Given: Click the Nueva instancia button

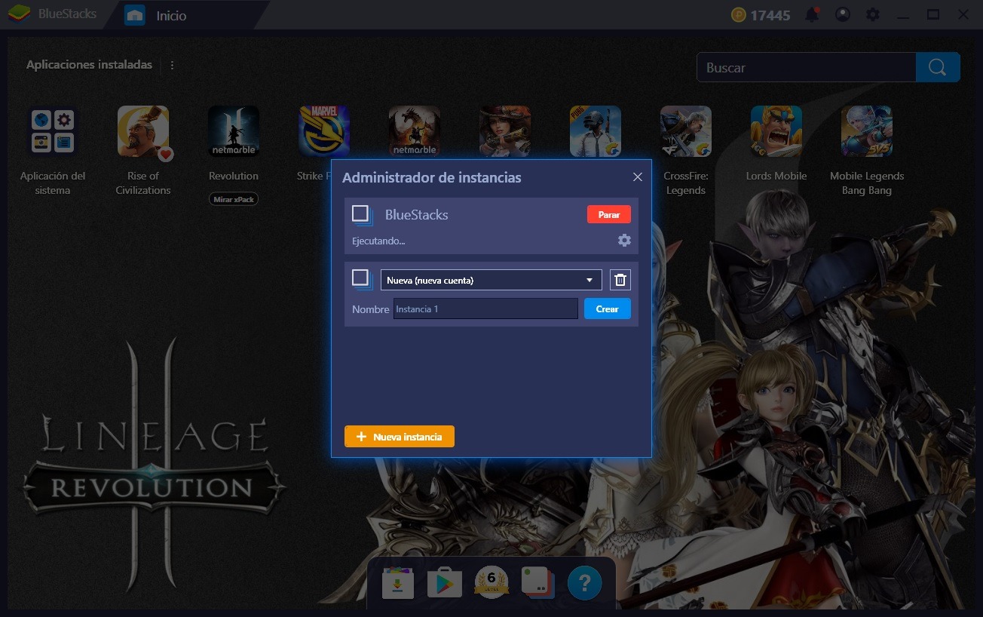Looking at the screenshot, I should coord(400,437).
